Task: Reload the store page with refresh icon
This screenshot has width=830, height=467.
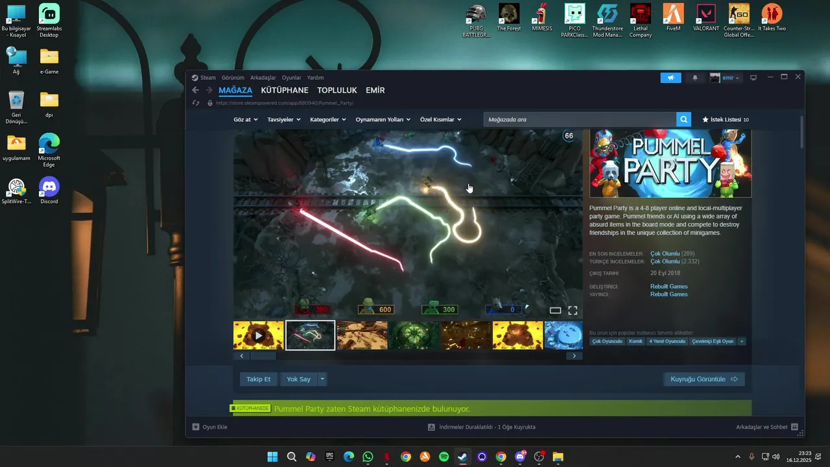Action: pos(196,103)
